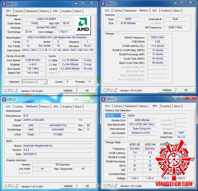Click Validate in the Memory window
Screen dimensions: 198x191
click(x=167, y=90)
